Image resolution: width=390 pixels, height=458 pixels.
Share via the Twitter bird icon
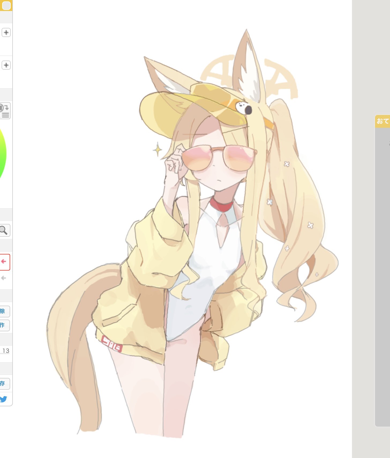[3, 399]
